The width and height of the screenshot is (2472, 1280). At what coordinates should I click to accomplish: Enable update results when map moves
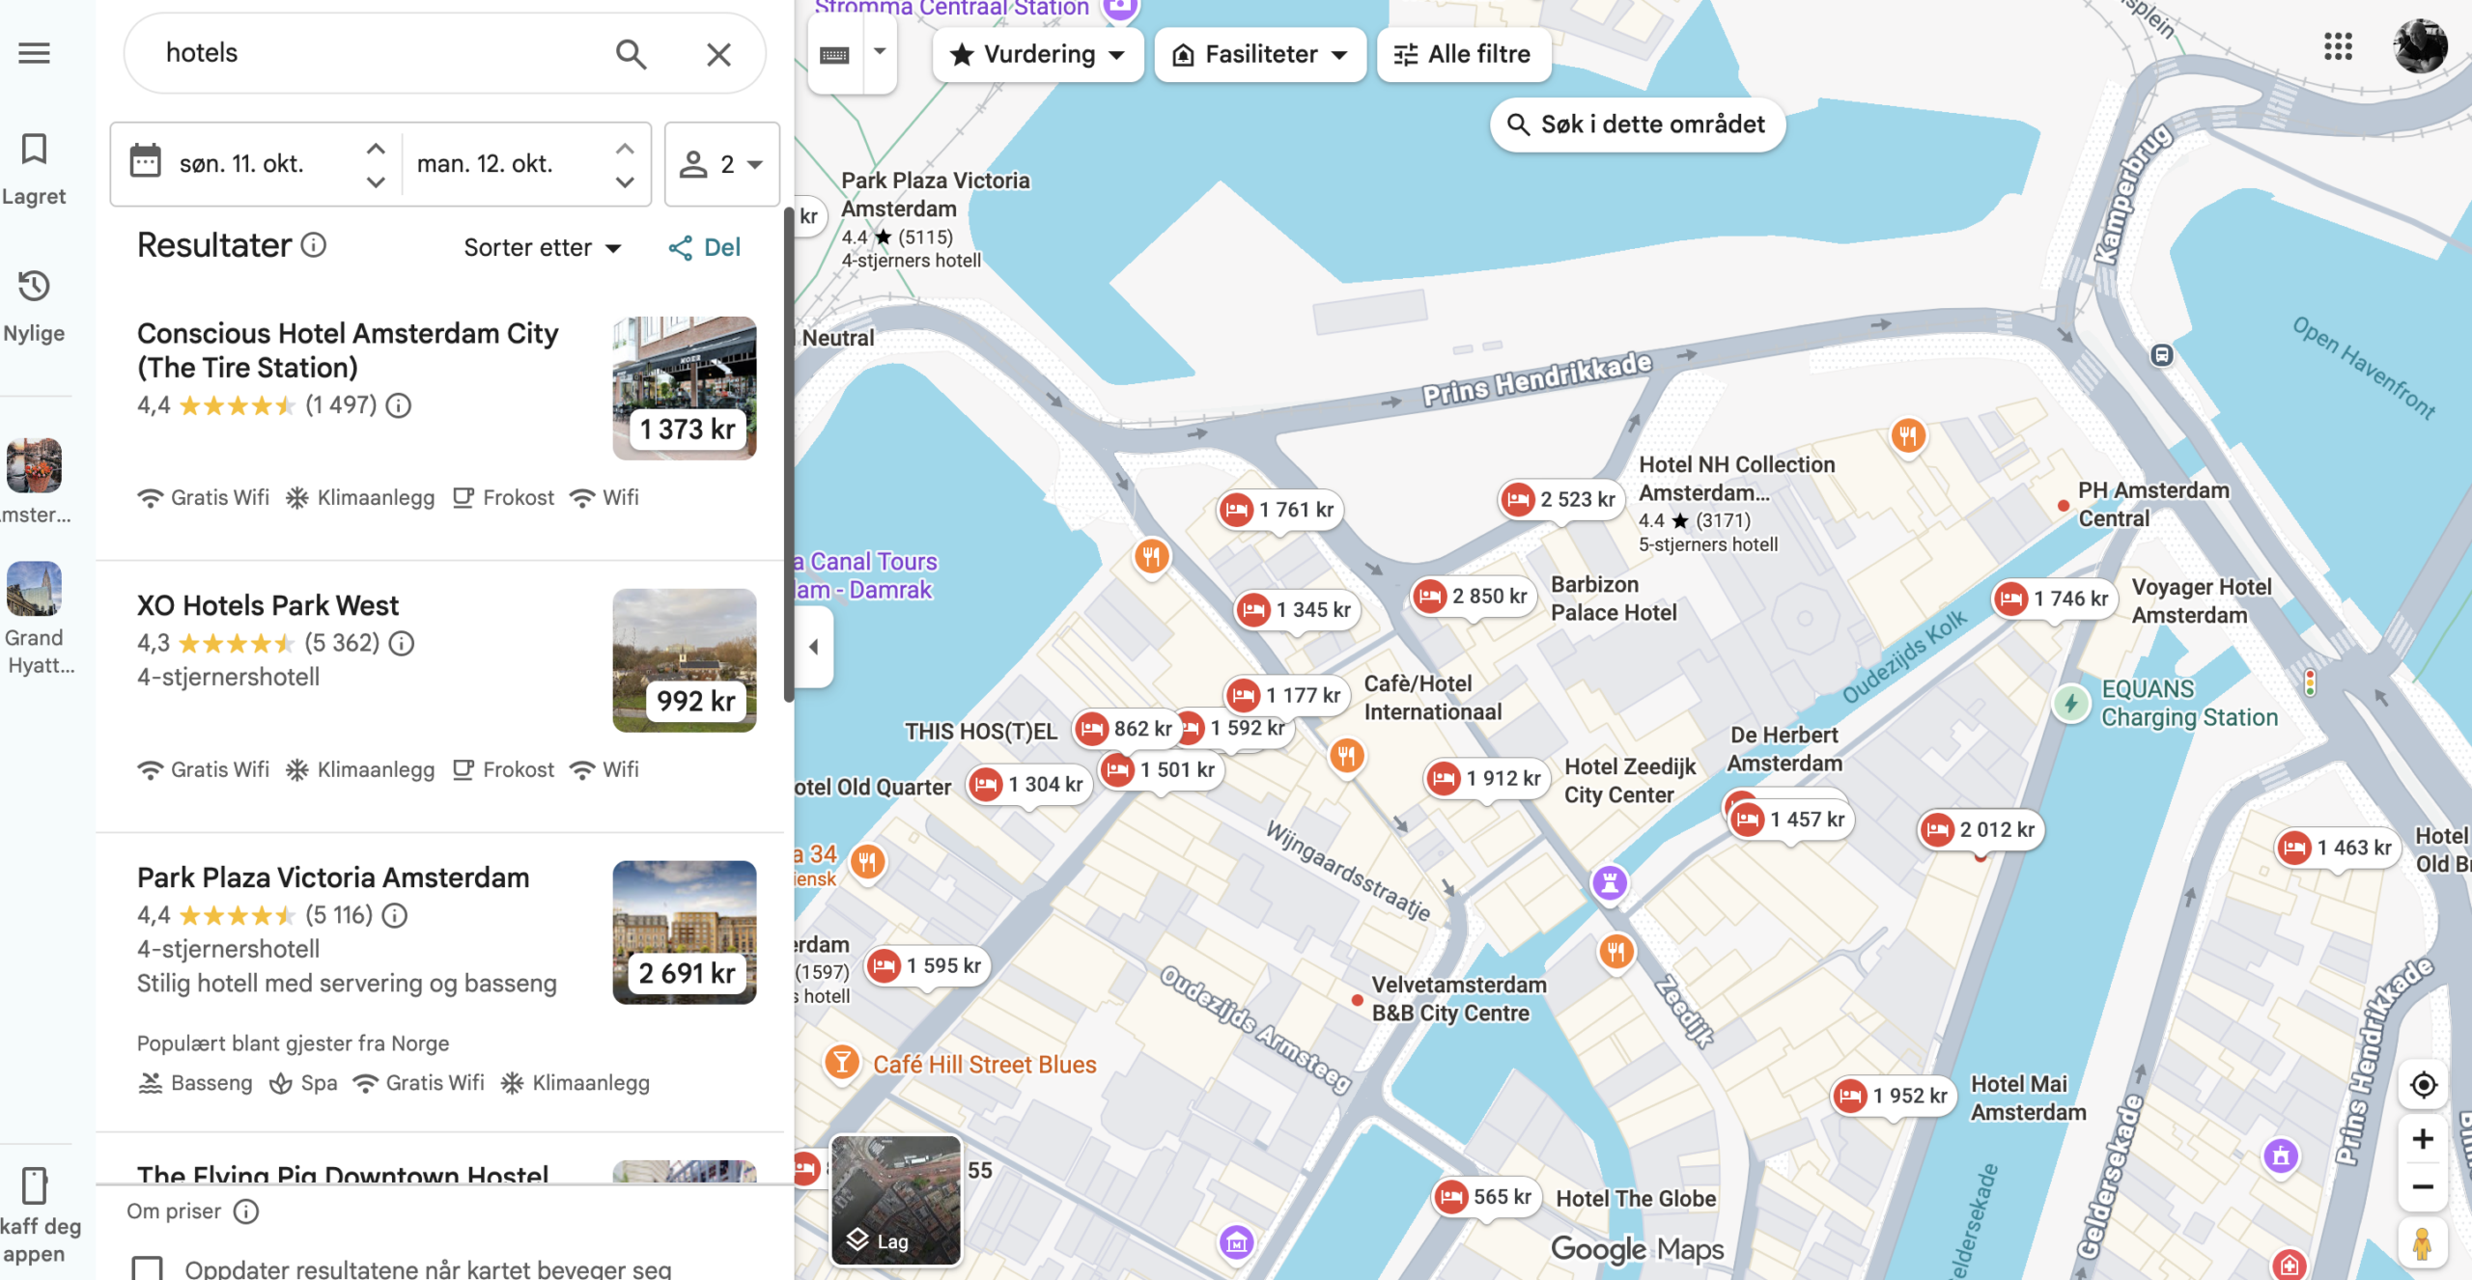click(x=147, y=1268)
